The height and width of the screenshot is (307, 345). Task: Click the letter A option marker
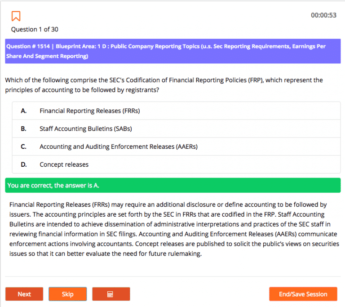pos(24,111)
